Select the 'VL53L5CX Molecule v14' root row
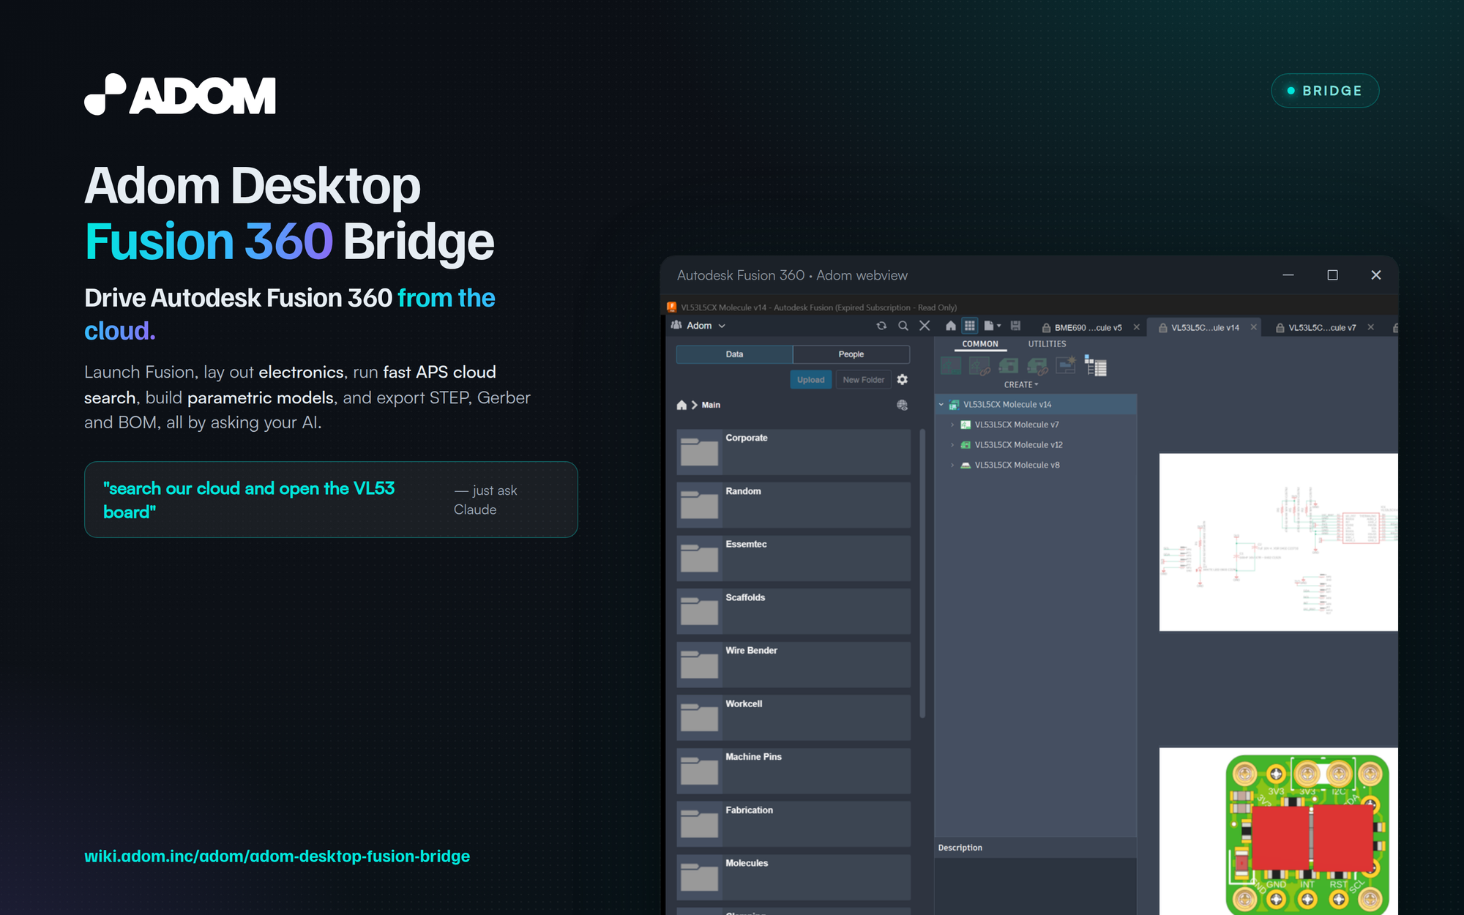This screenshot has width=1464, height=915. [x=1036, y=405]
